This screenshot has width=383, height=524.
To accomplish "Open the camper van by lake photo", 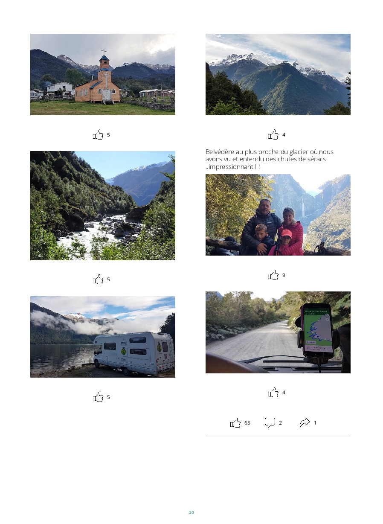I will [x=103, y=337].
